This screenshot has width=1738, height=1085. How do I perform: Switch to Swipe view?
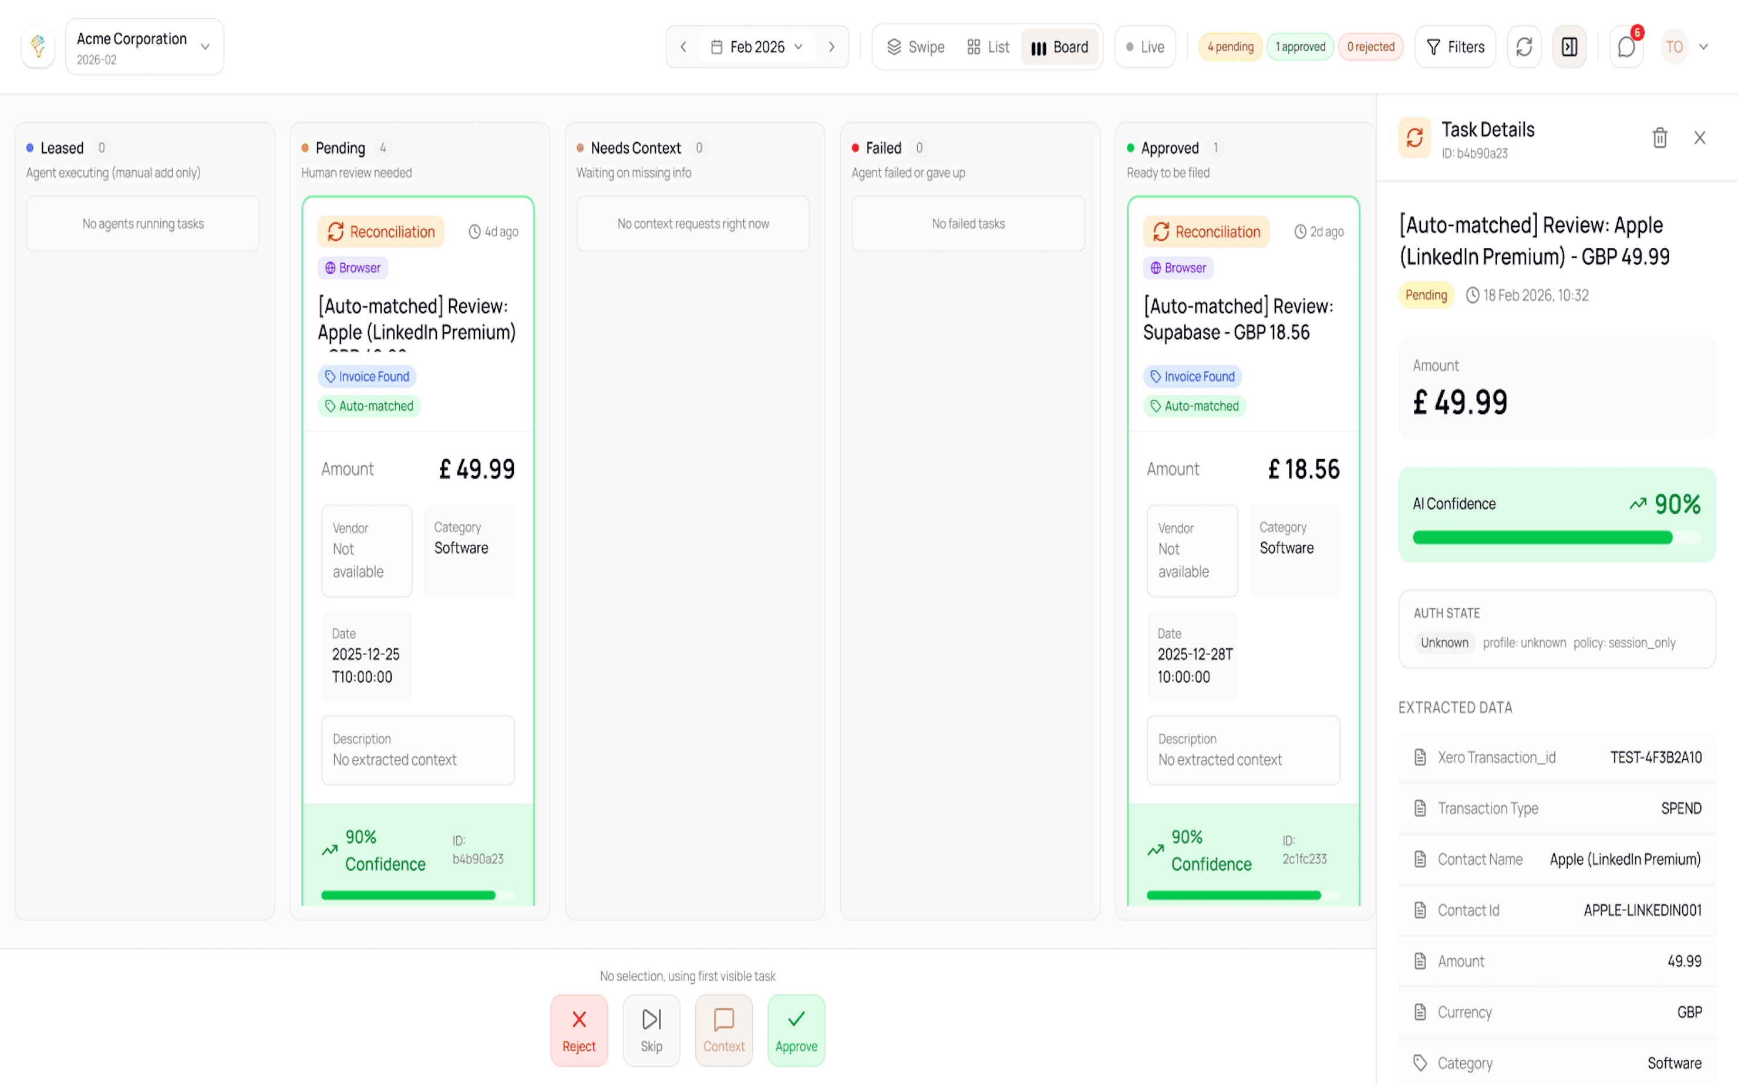pos(915,48)
